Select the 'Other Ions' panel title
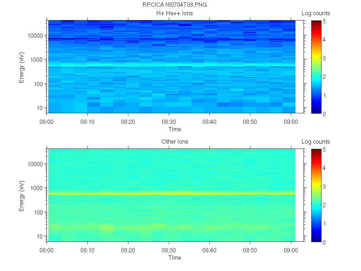Screen dimensions: 361x271 [x=175, y=141]
